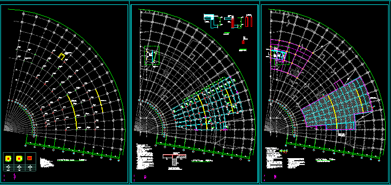Select the green dashed detail box in the middle plan
This screenshot has width=391, height=185.
click(152, 55)
